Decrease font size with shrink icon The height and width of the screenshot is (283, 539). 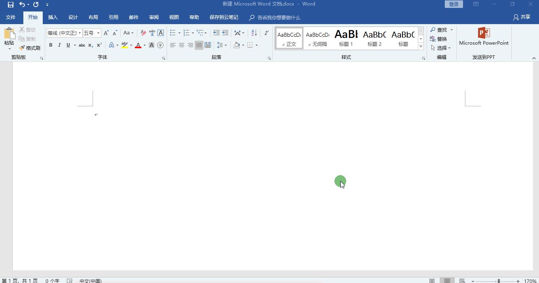(x=115, y=33)
